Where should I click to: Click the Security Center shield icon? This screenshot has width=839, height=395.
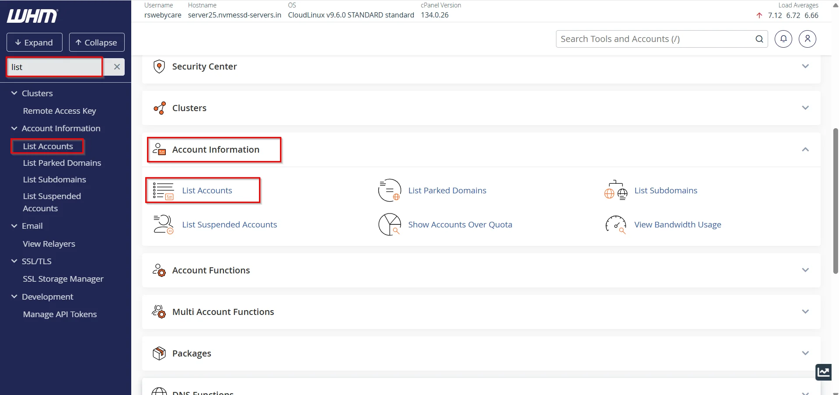pos(159,66)
